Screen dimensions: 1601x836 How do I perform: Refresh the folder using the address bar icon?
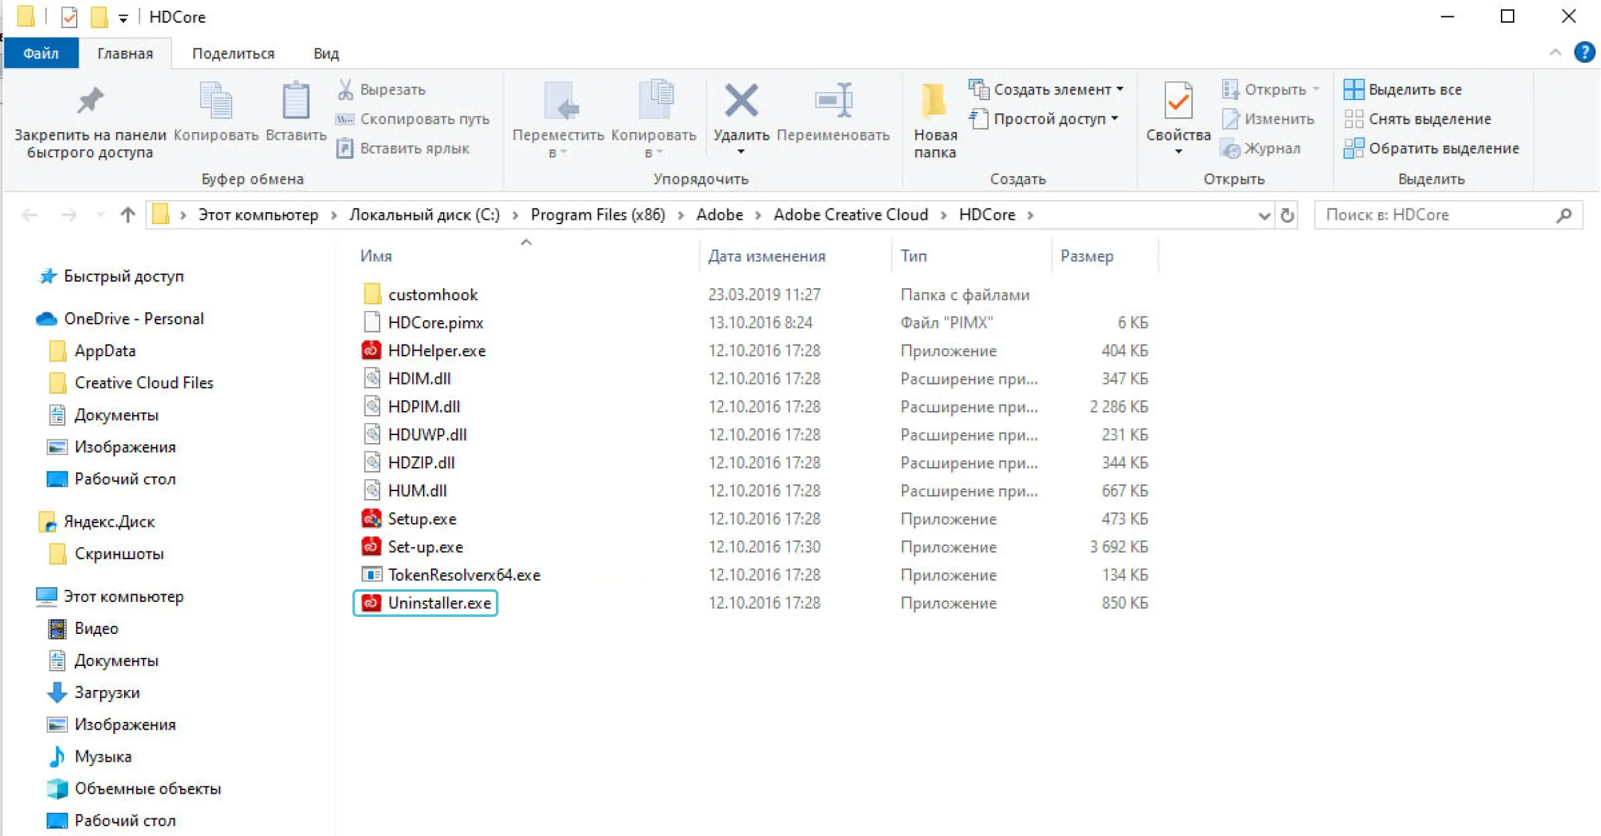coord(1288,215)
